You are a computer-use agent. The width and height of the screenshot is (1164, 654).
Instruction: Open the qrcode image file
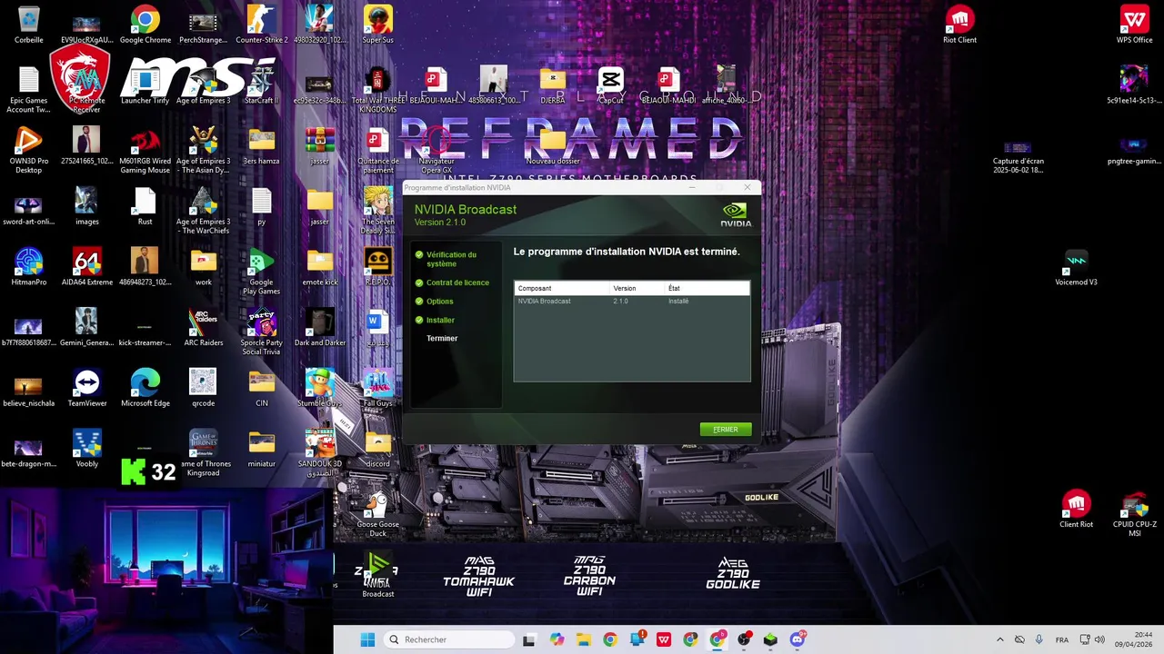tap(204, 389)
